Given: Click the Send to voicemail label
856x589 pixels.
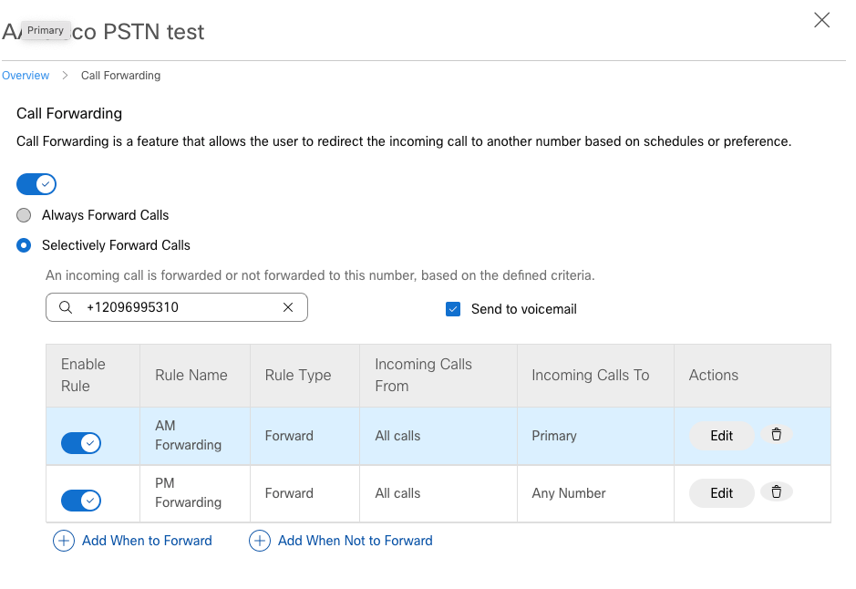Looking at the screenshot, I should [x=523, y=309].
